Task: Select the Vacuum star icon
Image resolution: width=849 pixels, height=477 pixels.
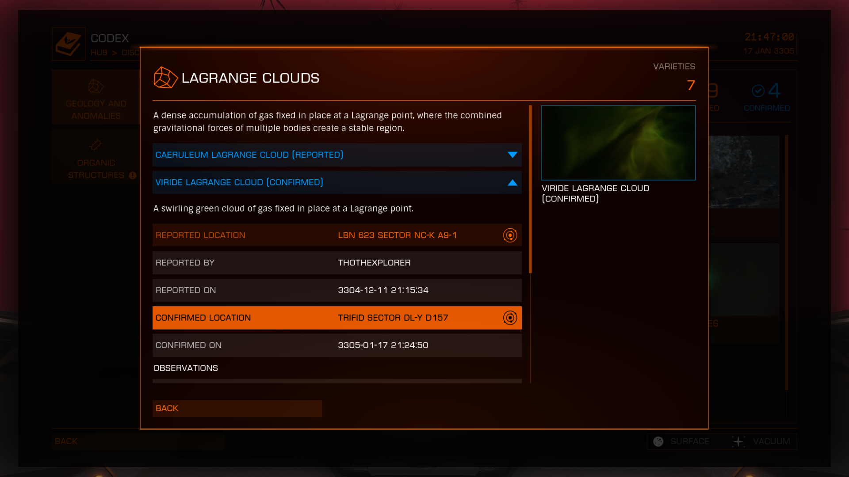Action: (738, 441)
